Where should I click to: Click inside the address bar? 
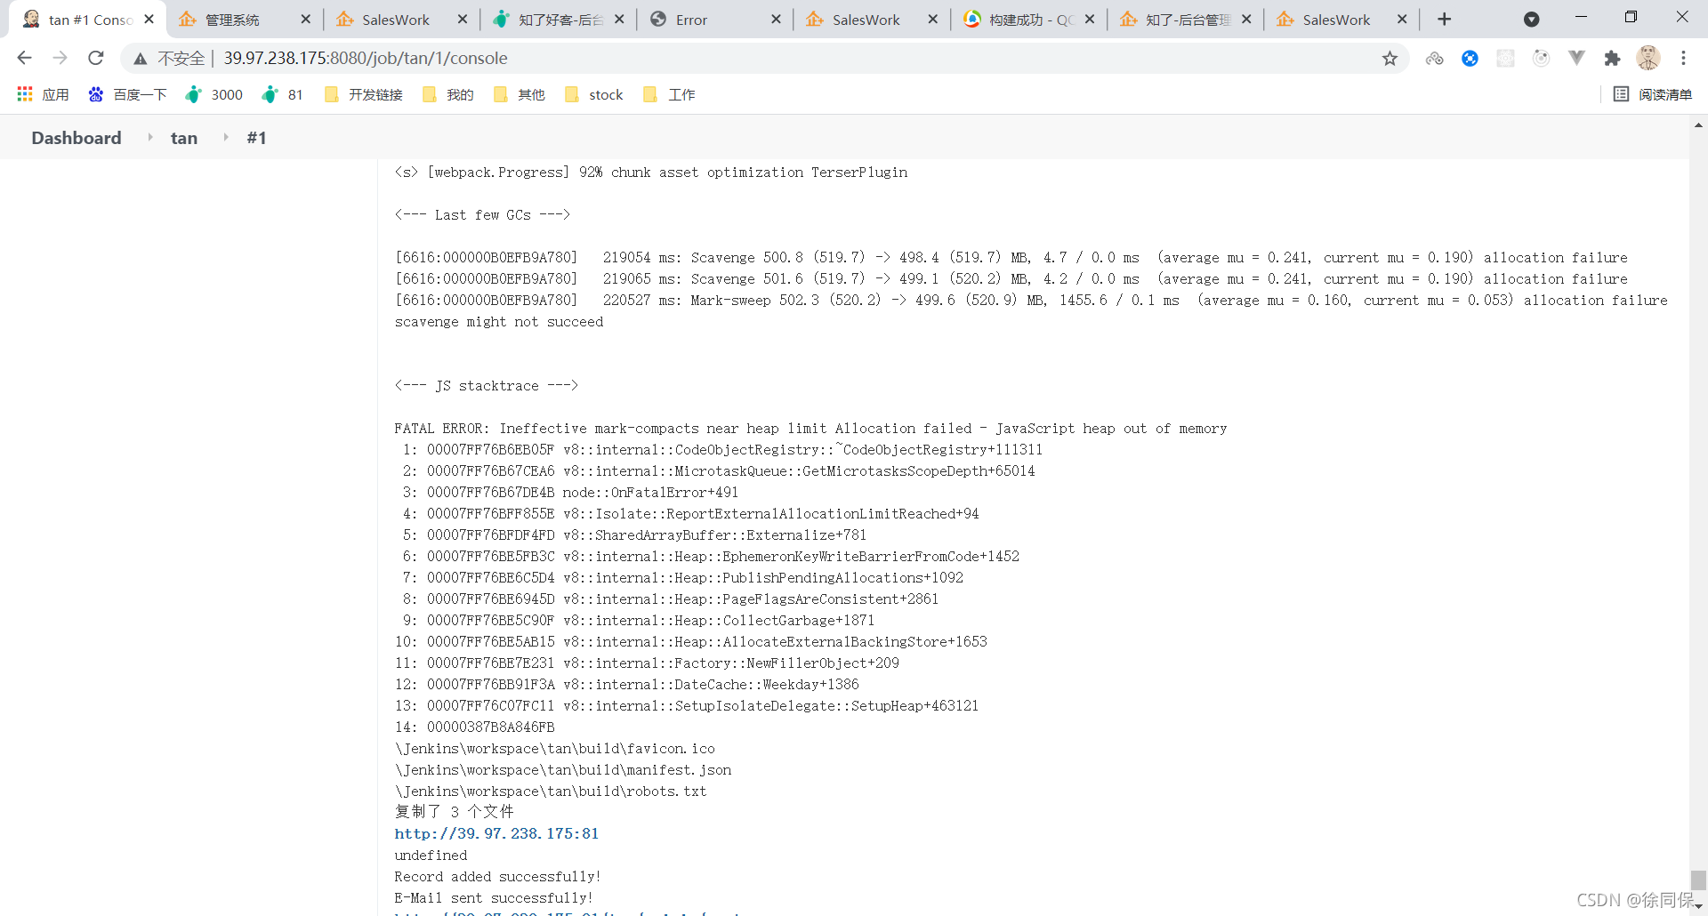point(623,58)
